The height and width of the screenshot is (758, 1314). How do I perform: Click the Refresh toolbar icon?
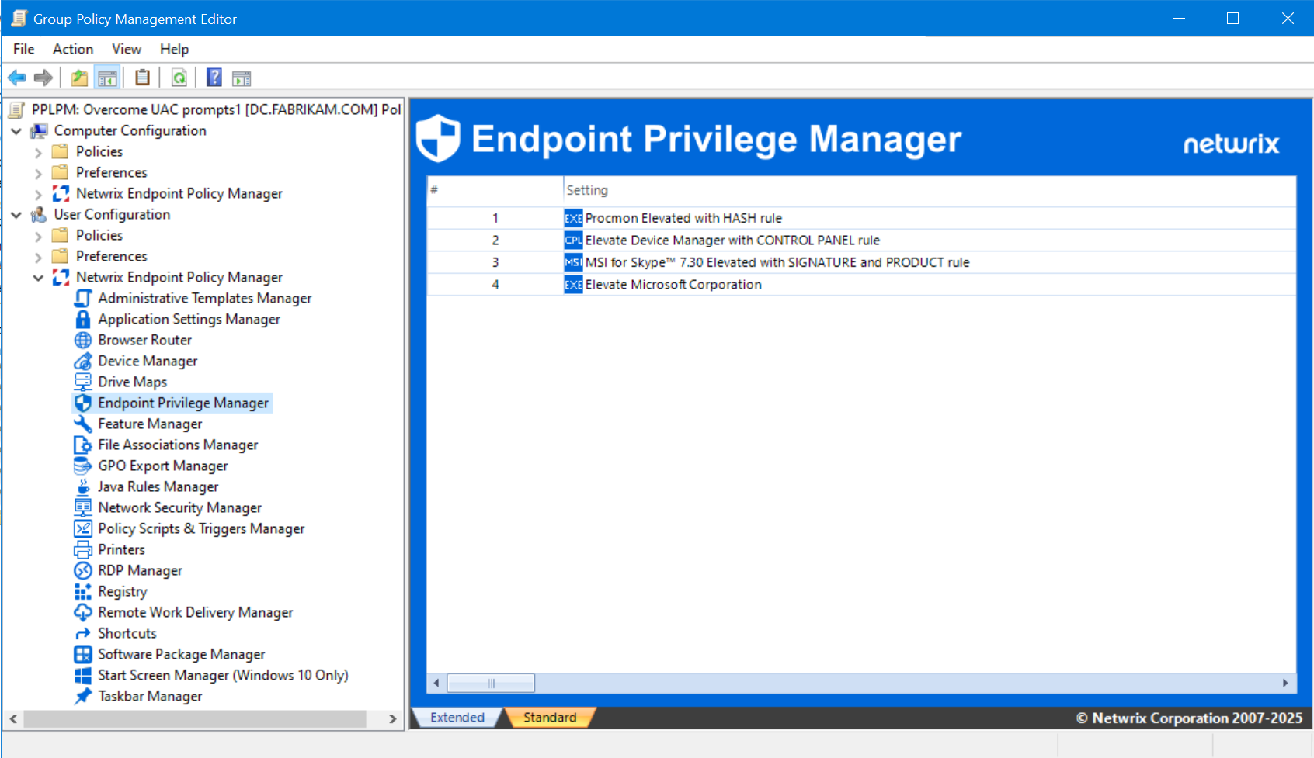click(x=179, y=78)
